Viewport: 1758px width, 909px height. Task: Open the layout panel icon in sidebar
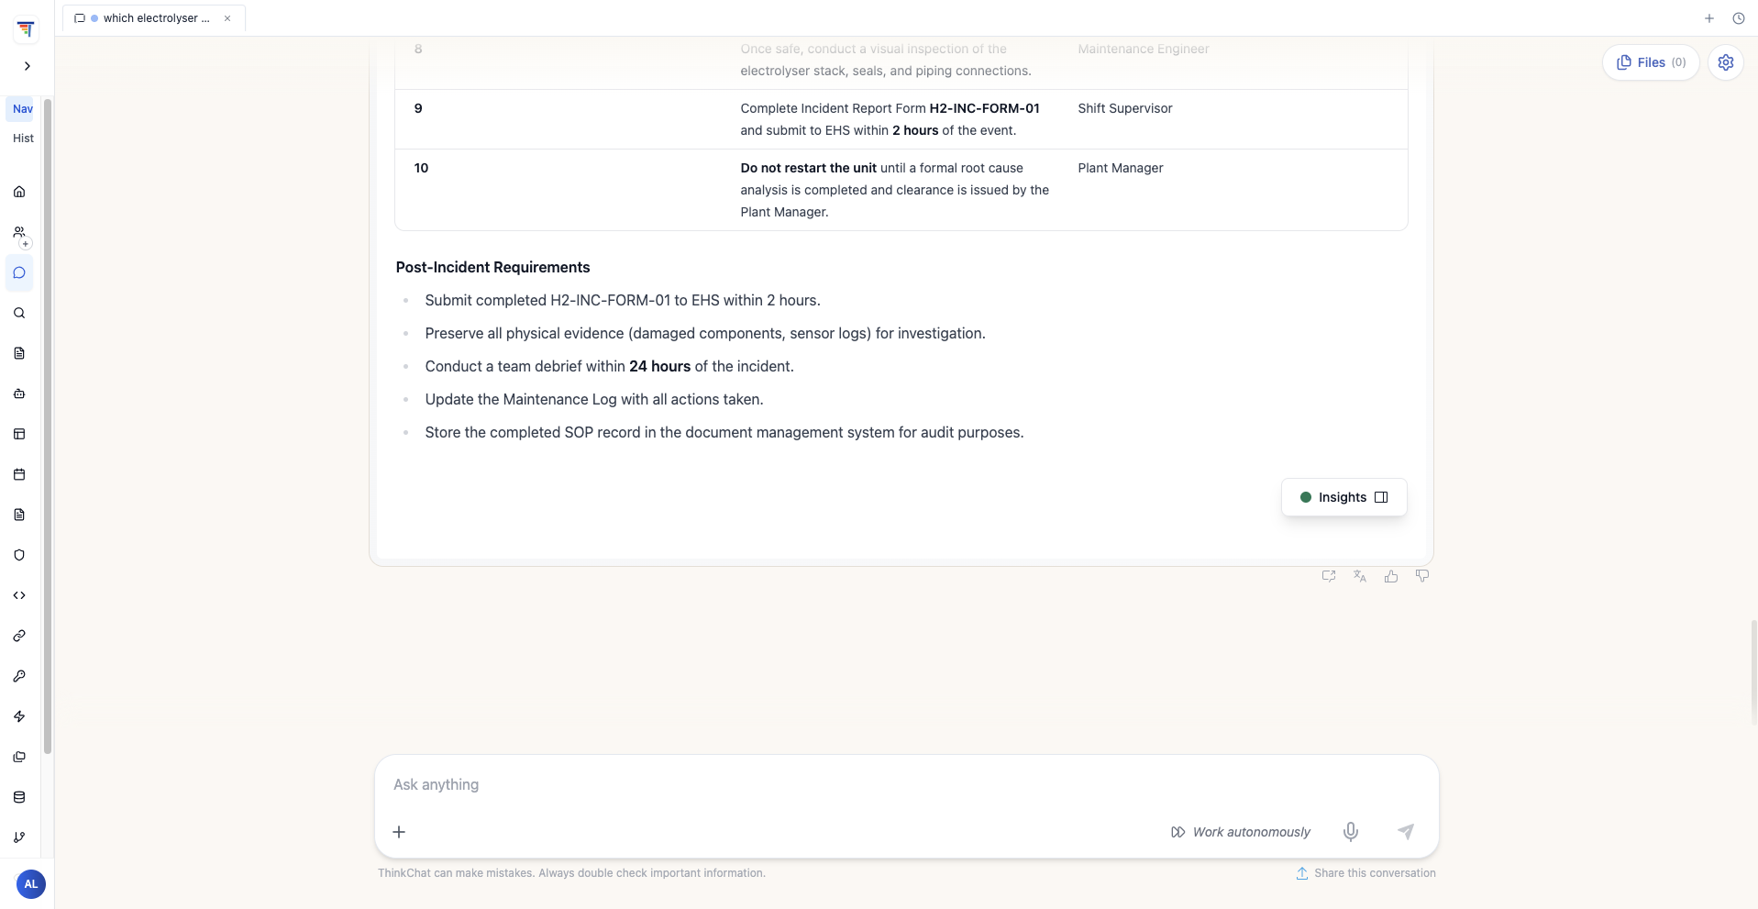19,434
